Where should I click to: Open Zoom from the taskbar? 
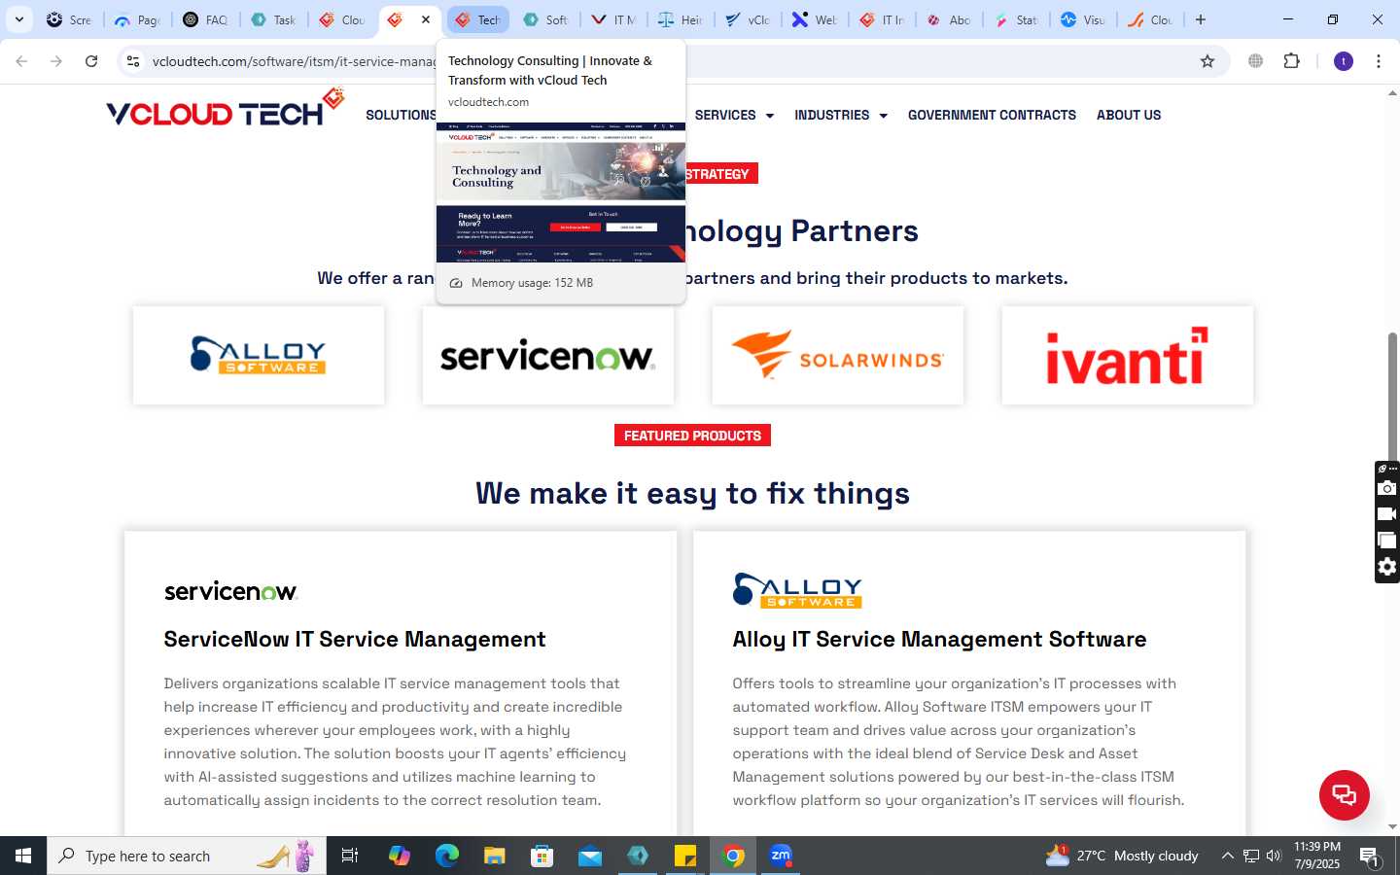pyautogui.click(x=781, y=856)
